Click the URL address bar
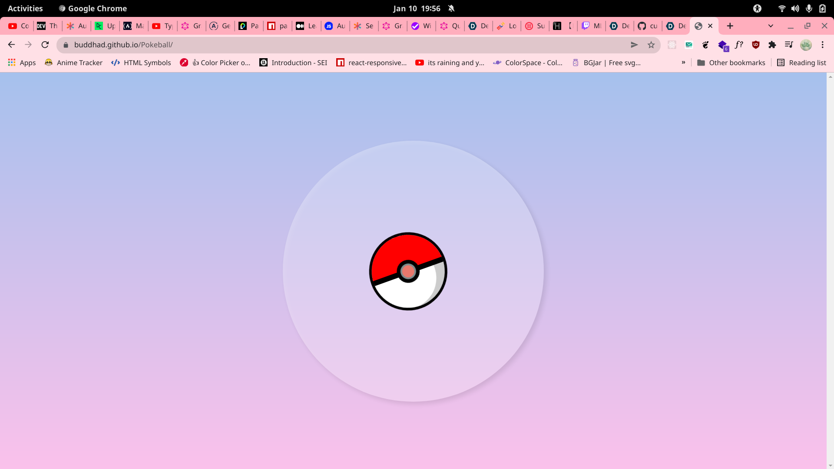The height and width of the screenshot is (469, 834). pos(339,45)
